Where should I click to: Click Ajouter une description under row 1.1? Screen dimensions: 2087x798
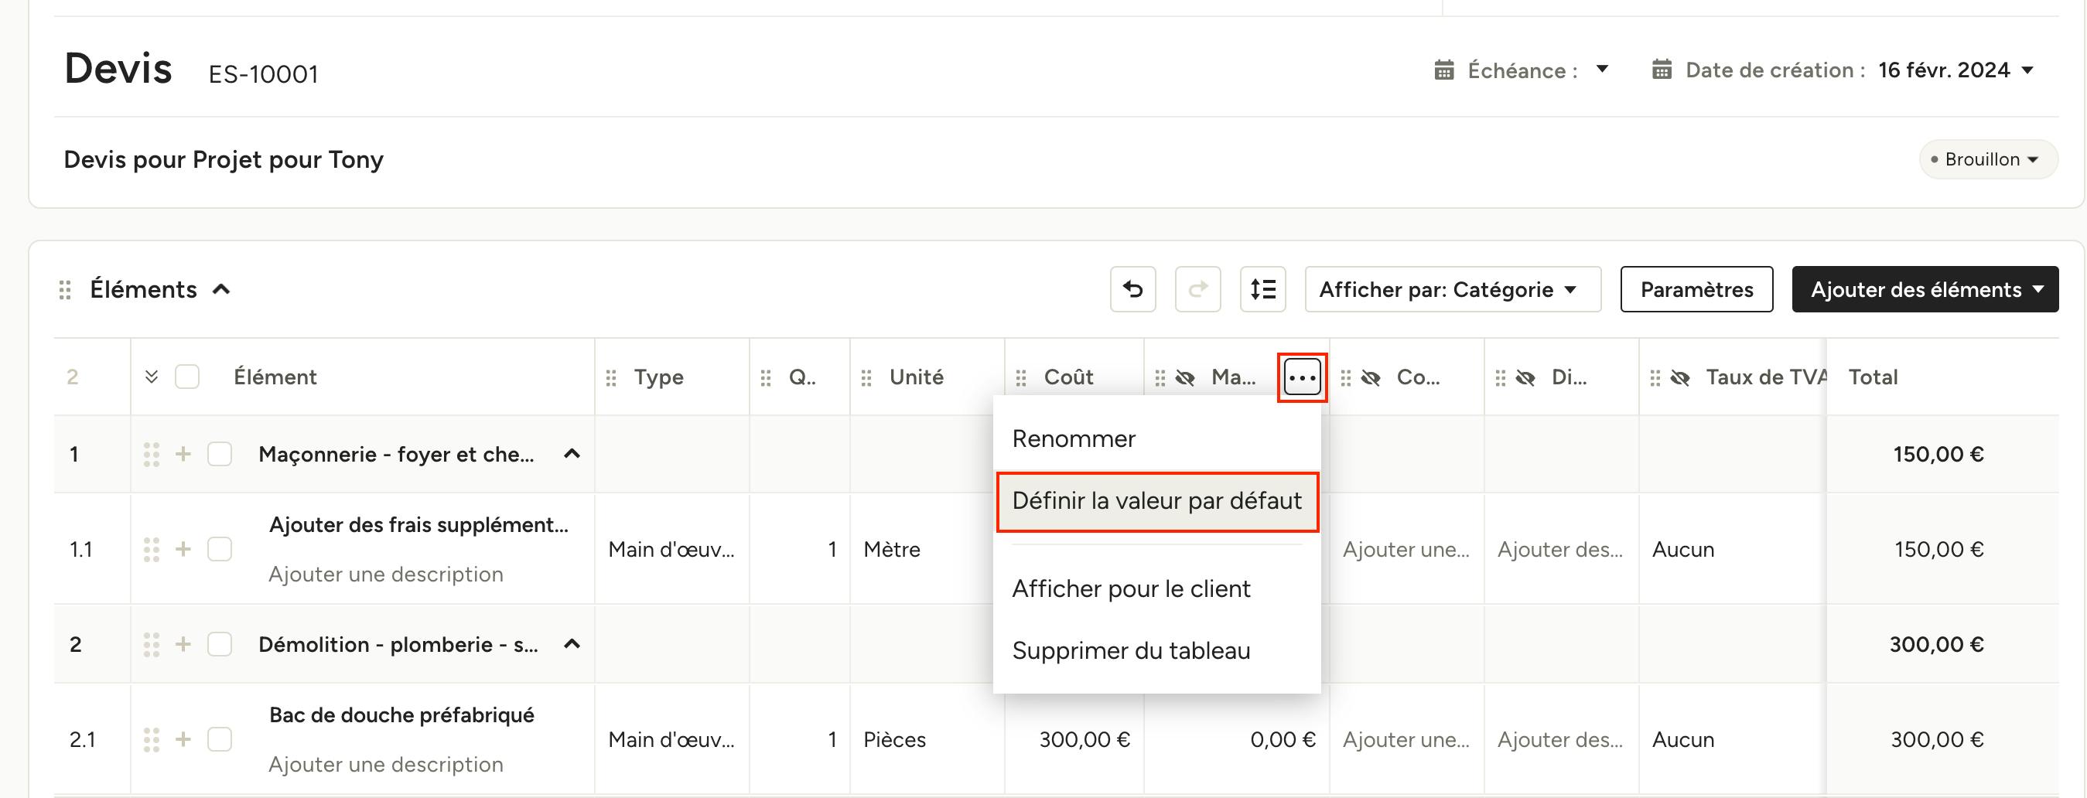(386, 575)
